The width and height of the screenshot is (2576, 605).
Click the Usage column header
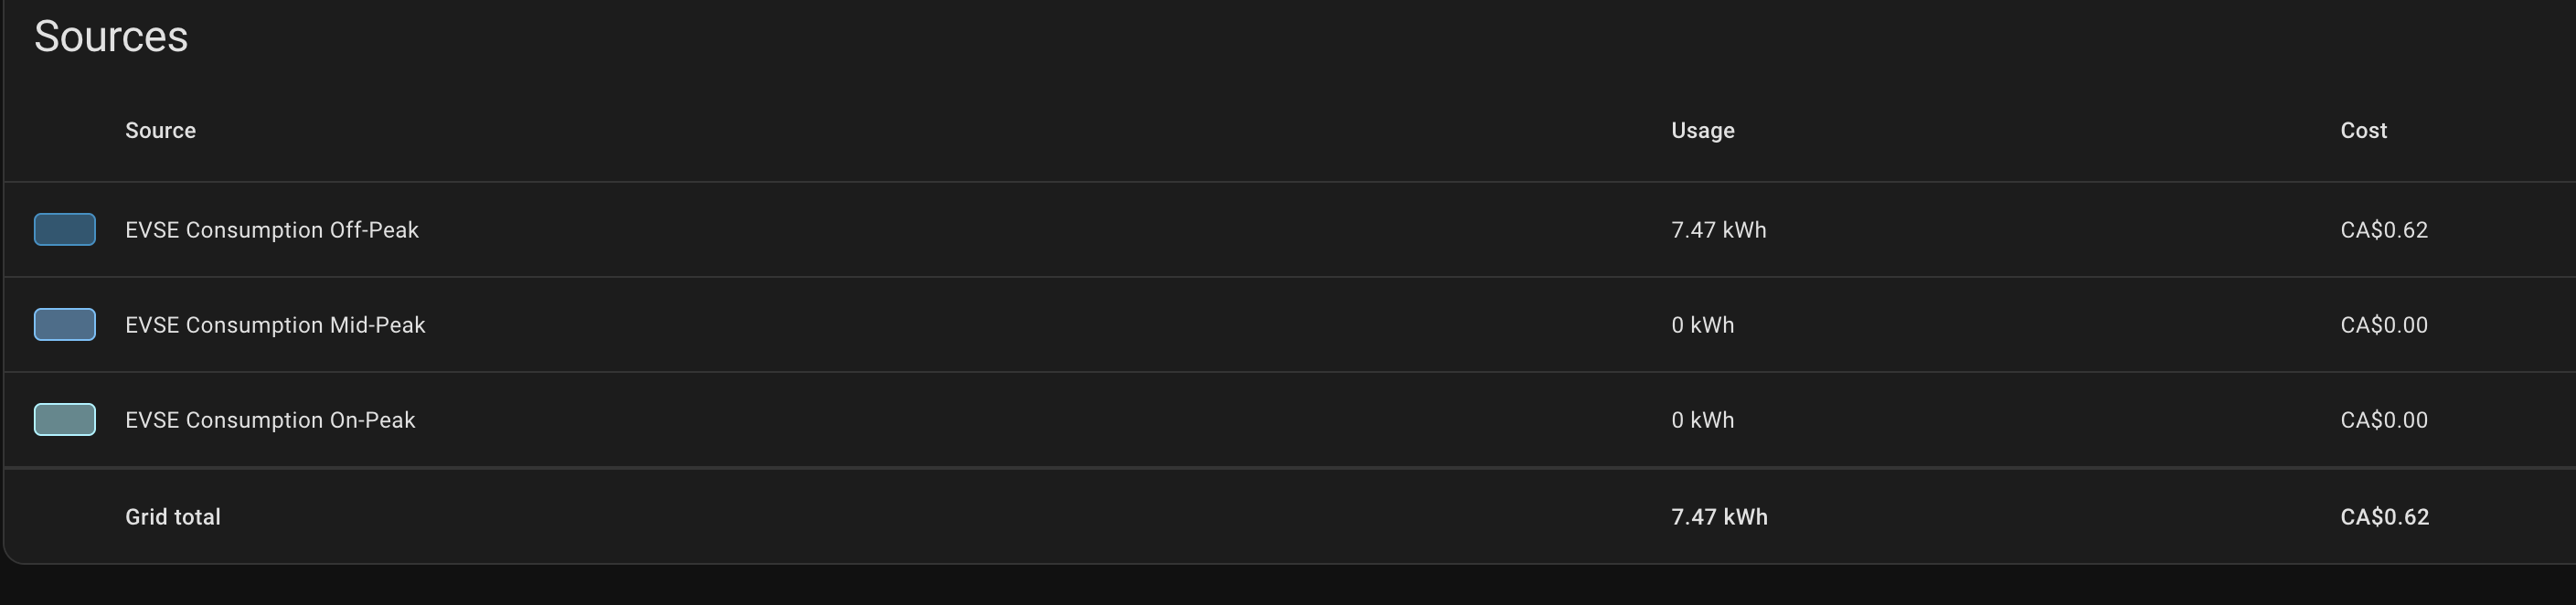click(x=1702, y=131)
